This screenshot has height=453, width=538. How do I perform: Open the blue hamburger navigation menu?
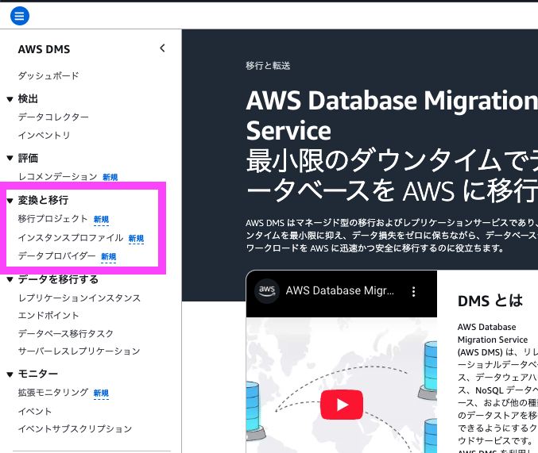coord(20,16)
